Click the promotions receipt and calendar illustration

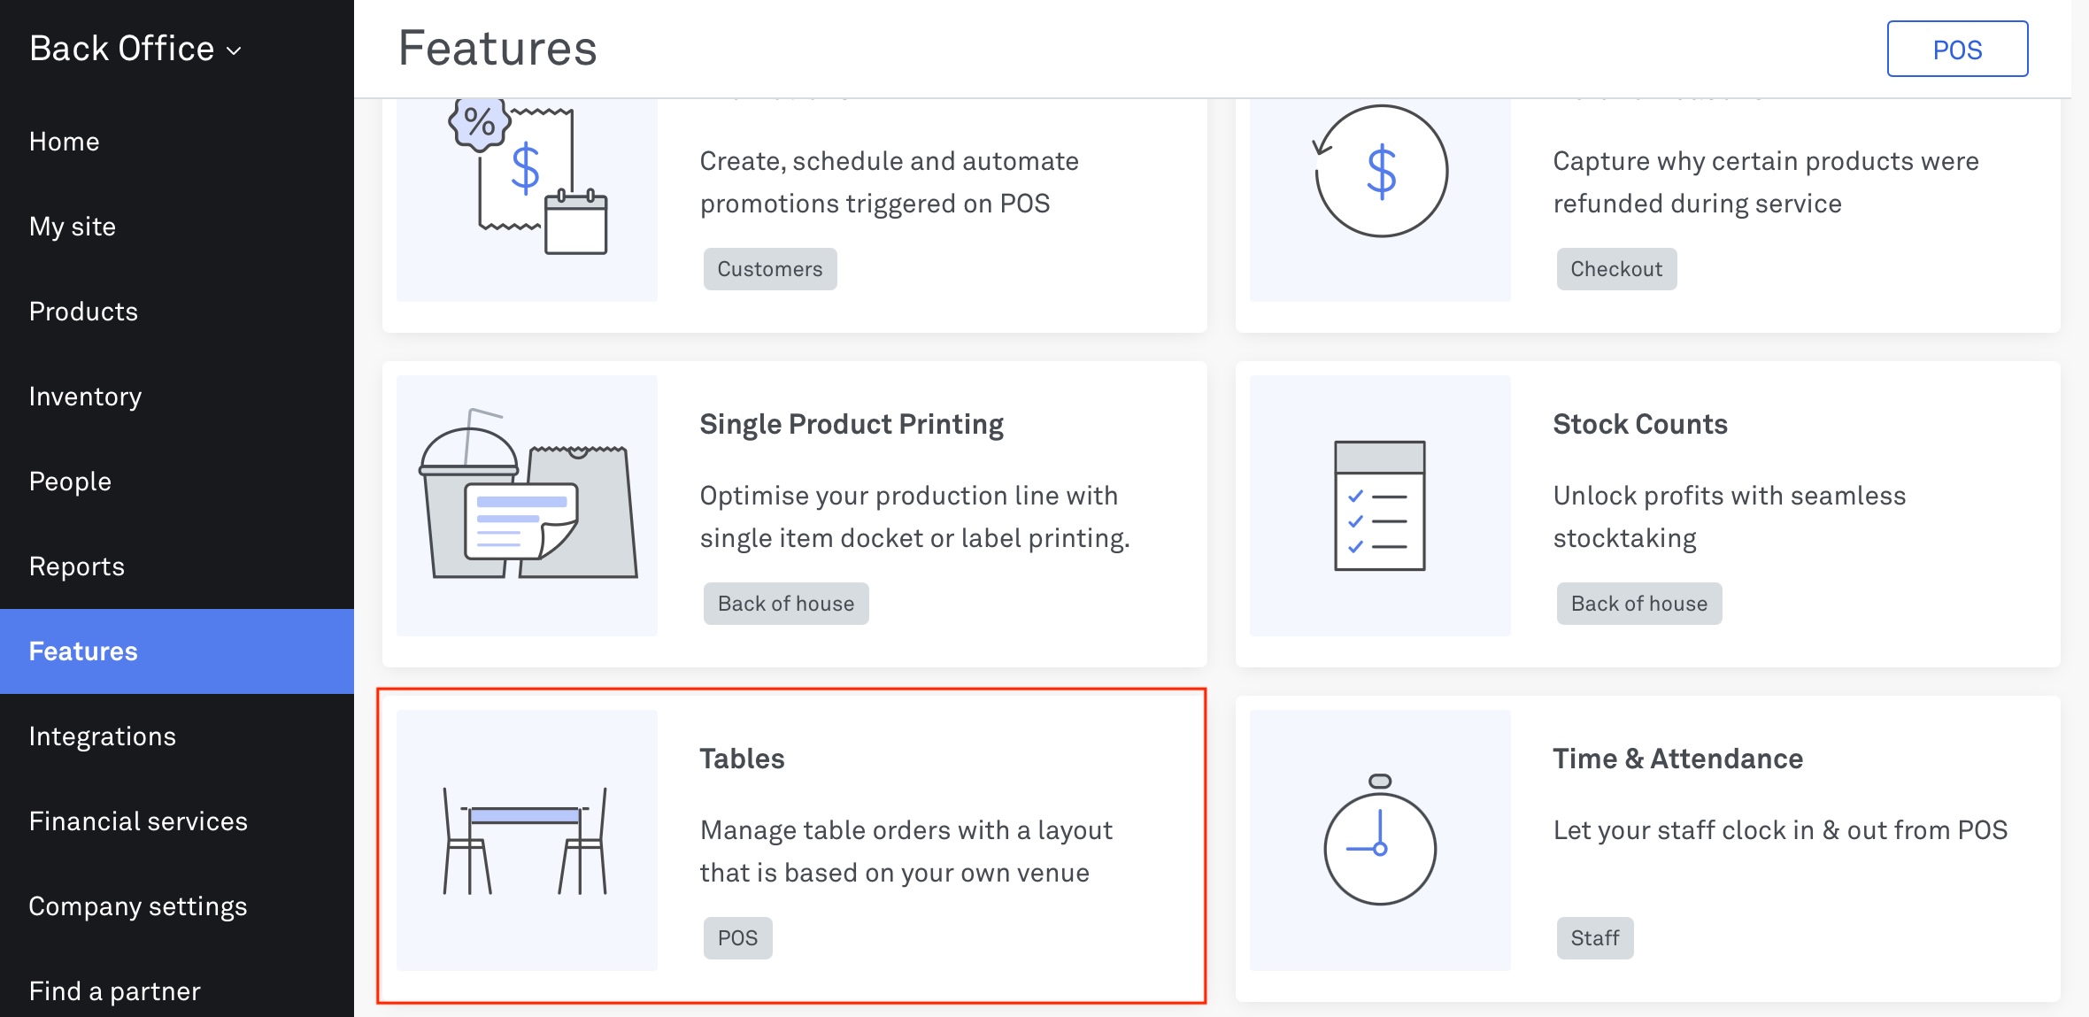coord(528,177)
